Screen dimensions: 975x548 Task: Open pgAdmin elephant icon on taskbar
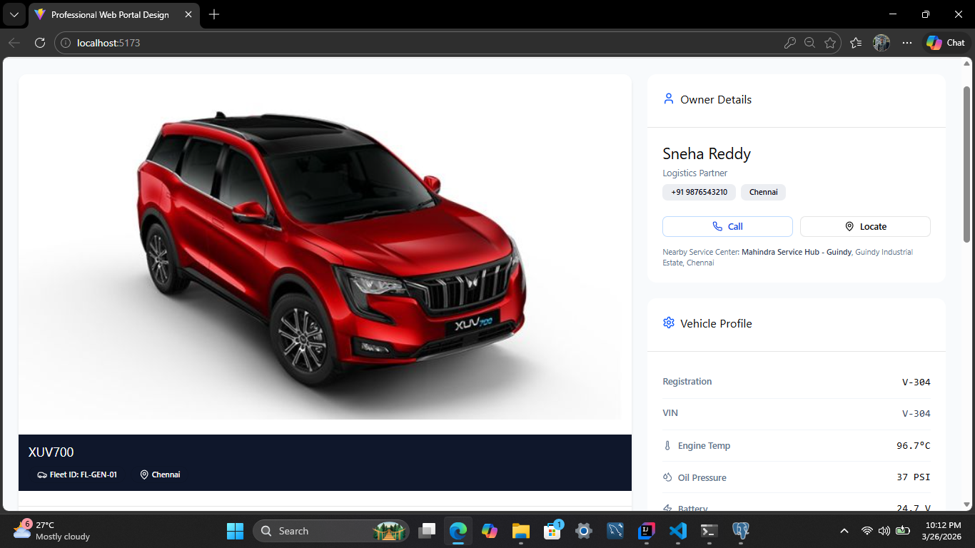[x=740, y=531]
